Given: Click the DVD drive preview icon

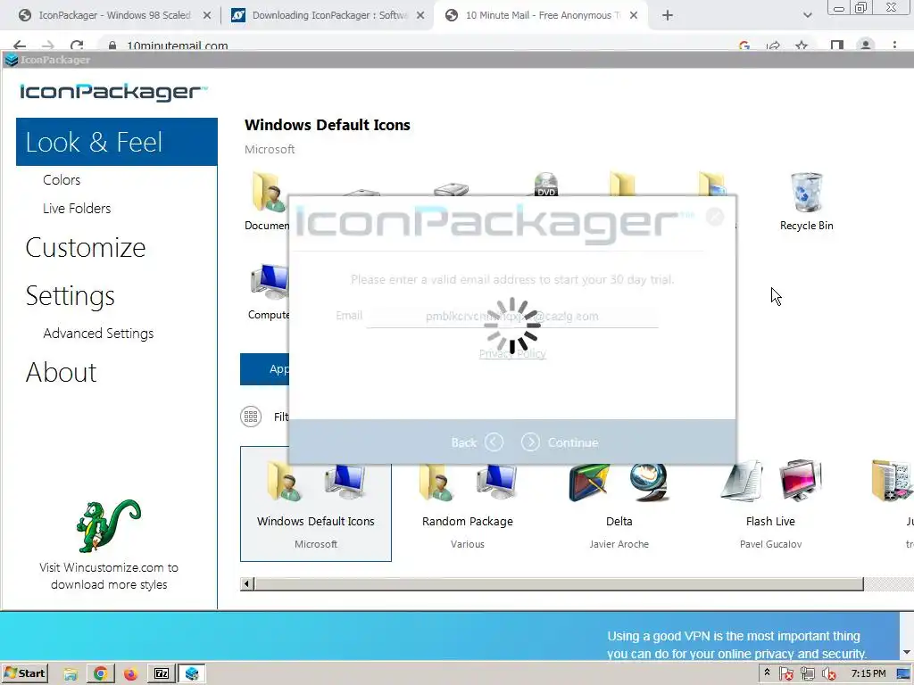Looking at the screenshot, I should point(546,186).
